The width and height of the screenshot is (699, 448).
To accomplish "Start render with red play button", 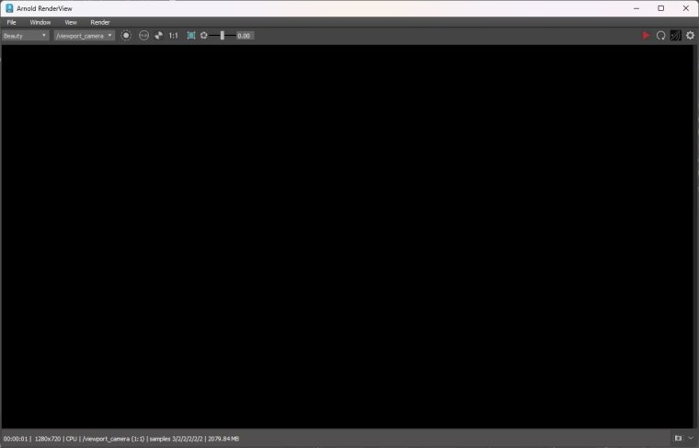I will 646,36.
